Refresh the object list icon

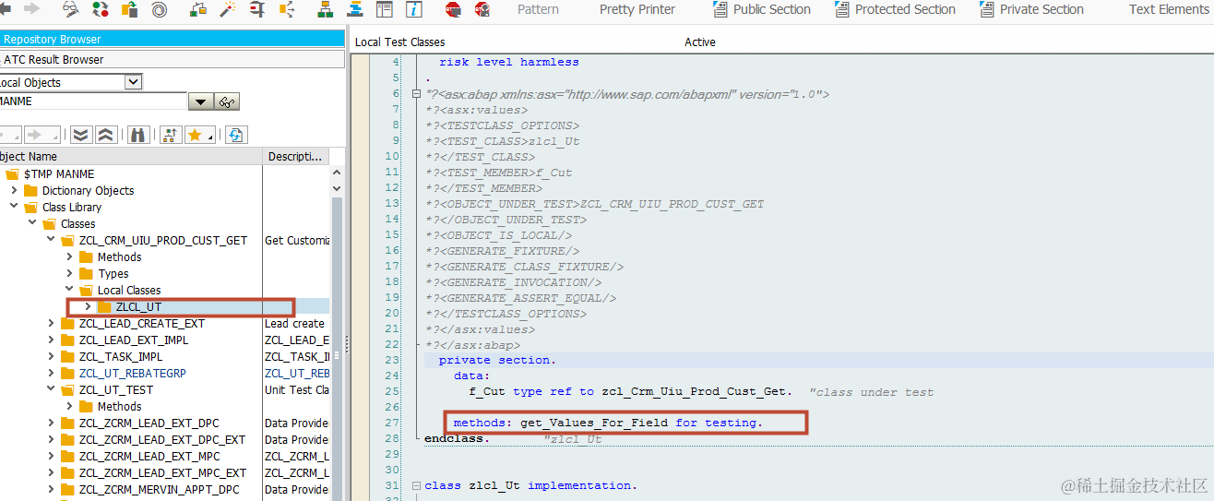pyautogui.click(x=236, y=135)
